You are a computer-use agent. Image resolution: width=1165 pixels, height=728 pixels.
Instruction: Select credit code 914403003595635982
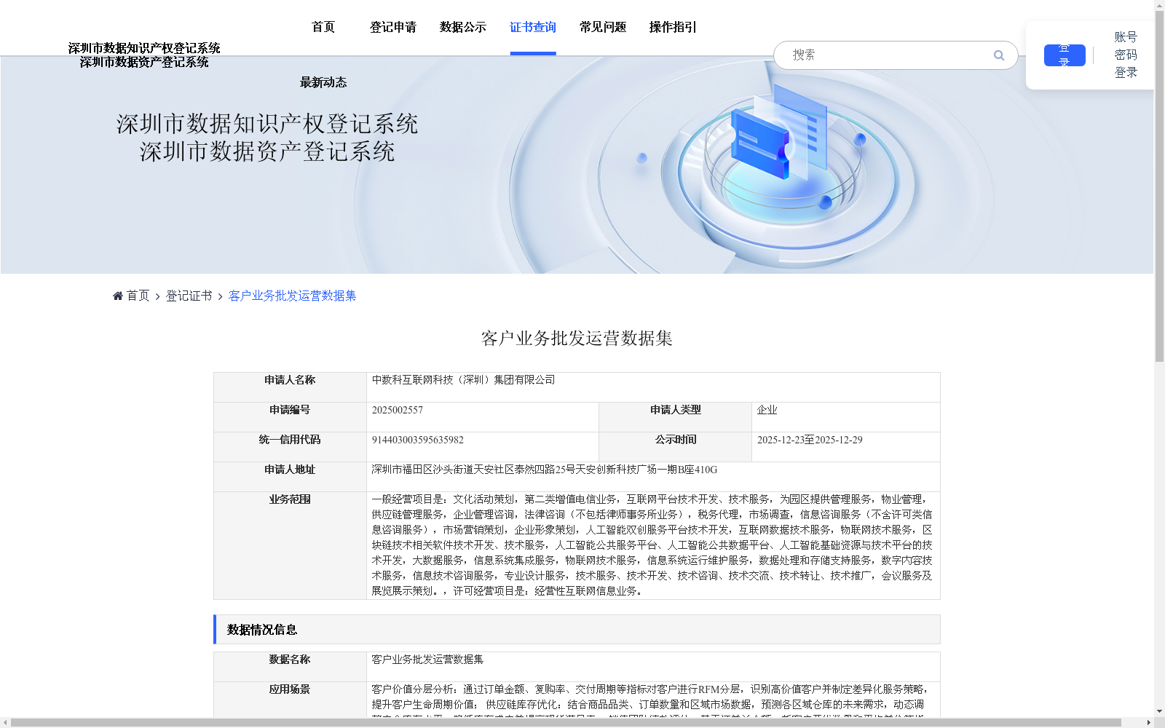[418, 440]
